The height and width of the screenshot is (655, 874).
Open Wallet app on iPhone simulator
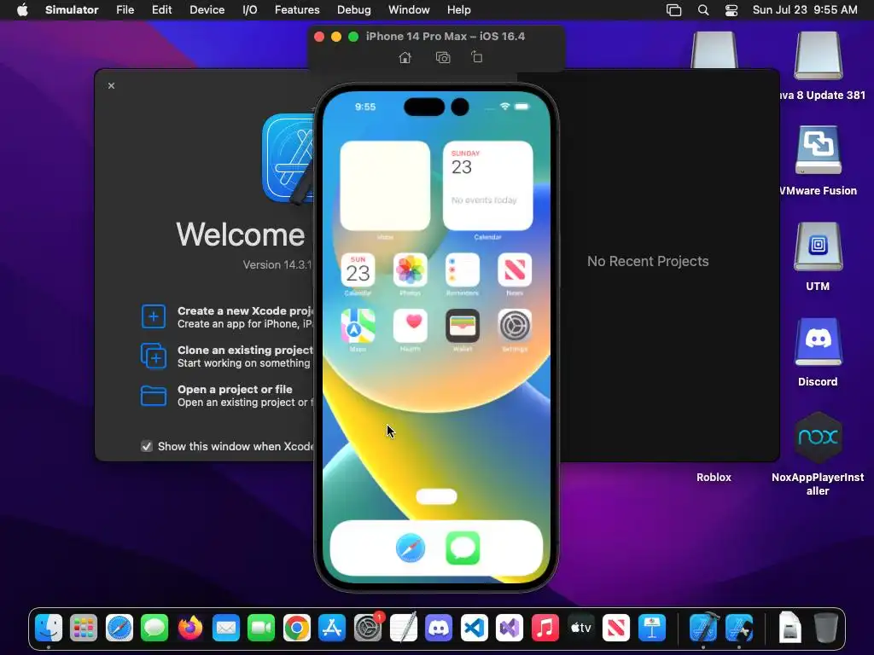(463, 326)
